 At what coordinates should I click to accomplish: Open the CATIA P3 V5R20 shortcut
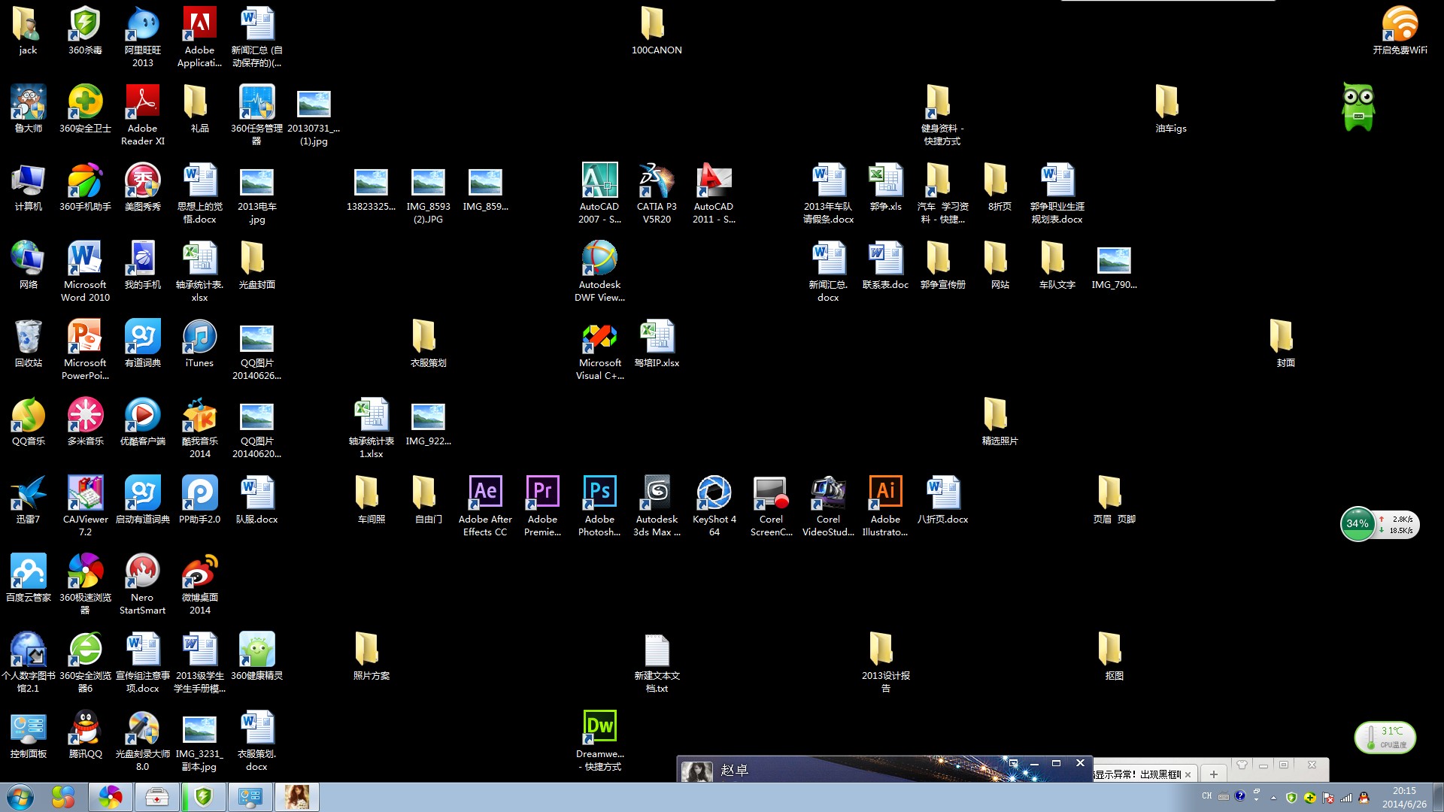(657, 192)
